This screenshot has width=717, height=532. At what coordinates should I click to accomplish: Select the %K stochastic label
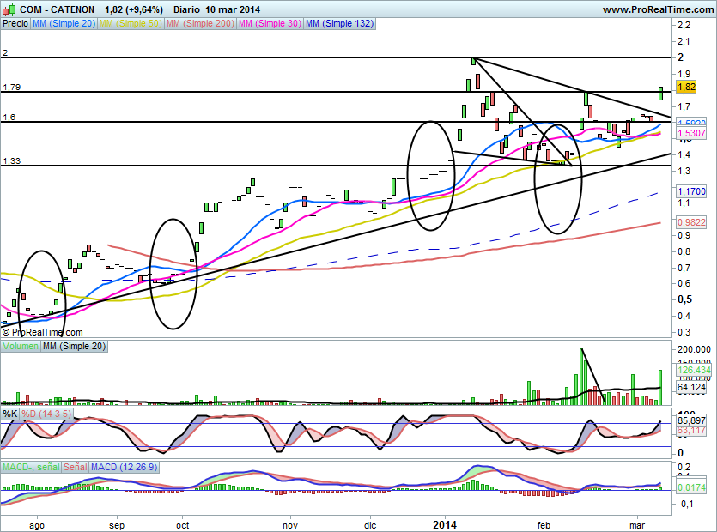(x=10, y=414)
